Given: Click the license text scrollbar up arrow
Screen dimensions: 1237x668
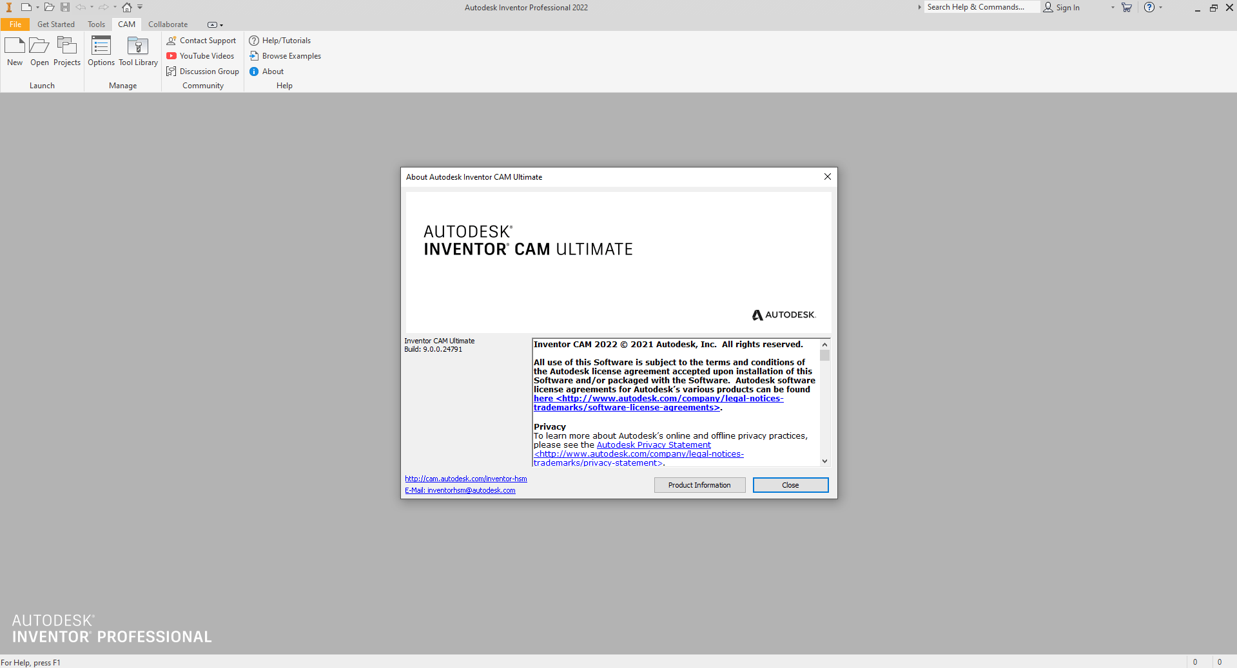Looking at the screenshot, I should point(824,345).
